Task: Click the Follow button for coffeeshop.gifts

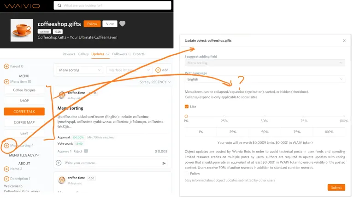Action: pos(92,24)
